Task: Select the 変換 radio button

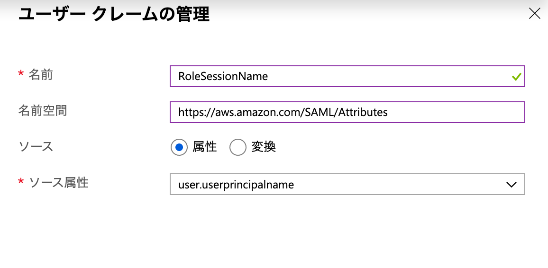Action: [237, 147]
